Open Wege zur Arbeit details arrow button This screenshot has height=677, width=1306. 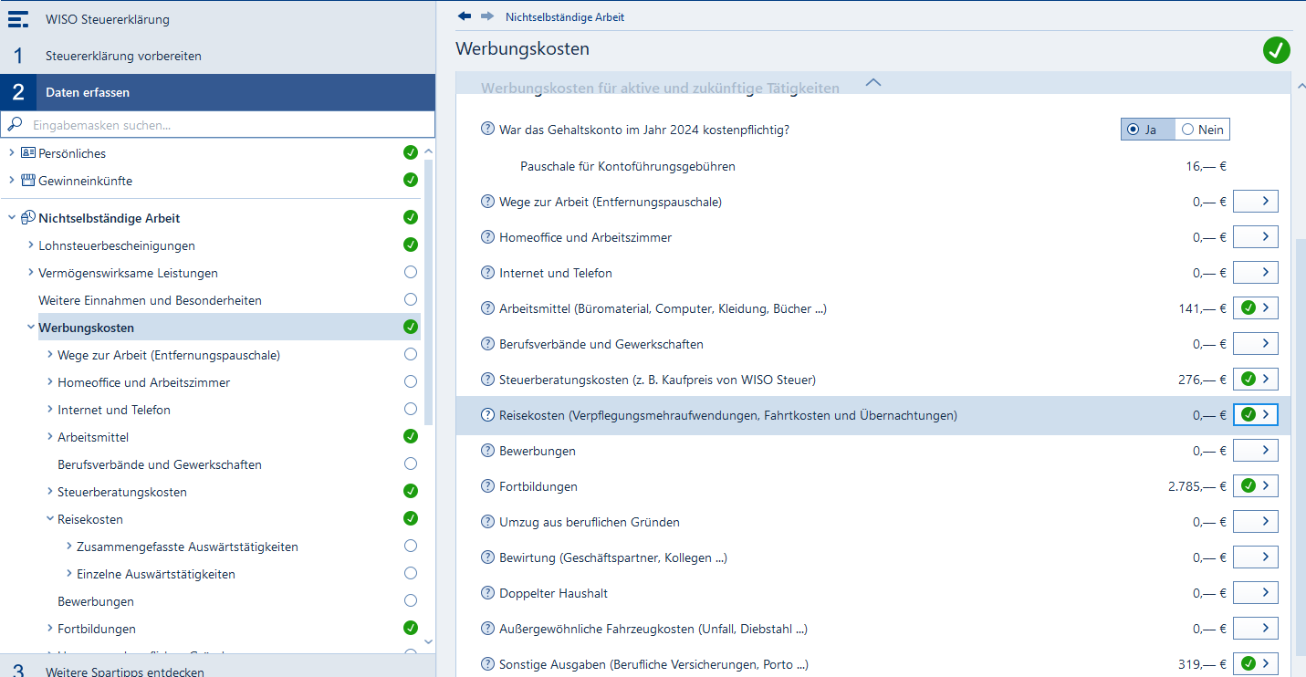coord(1256,202)
